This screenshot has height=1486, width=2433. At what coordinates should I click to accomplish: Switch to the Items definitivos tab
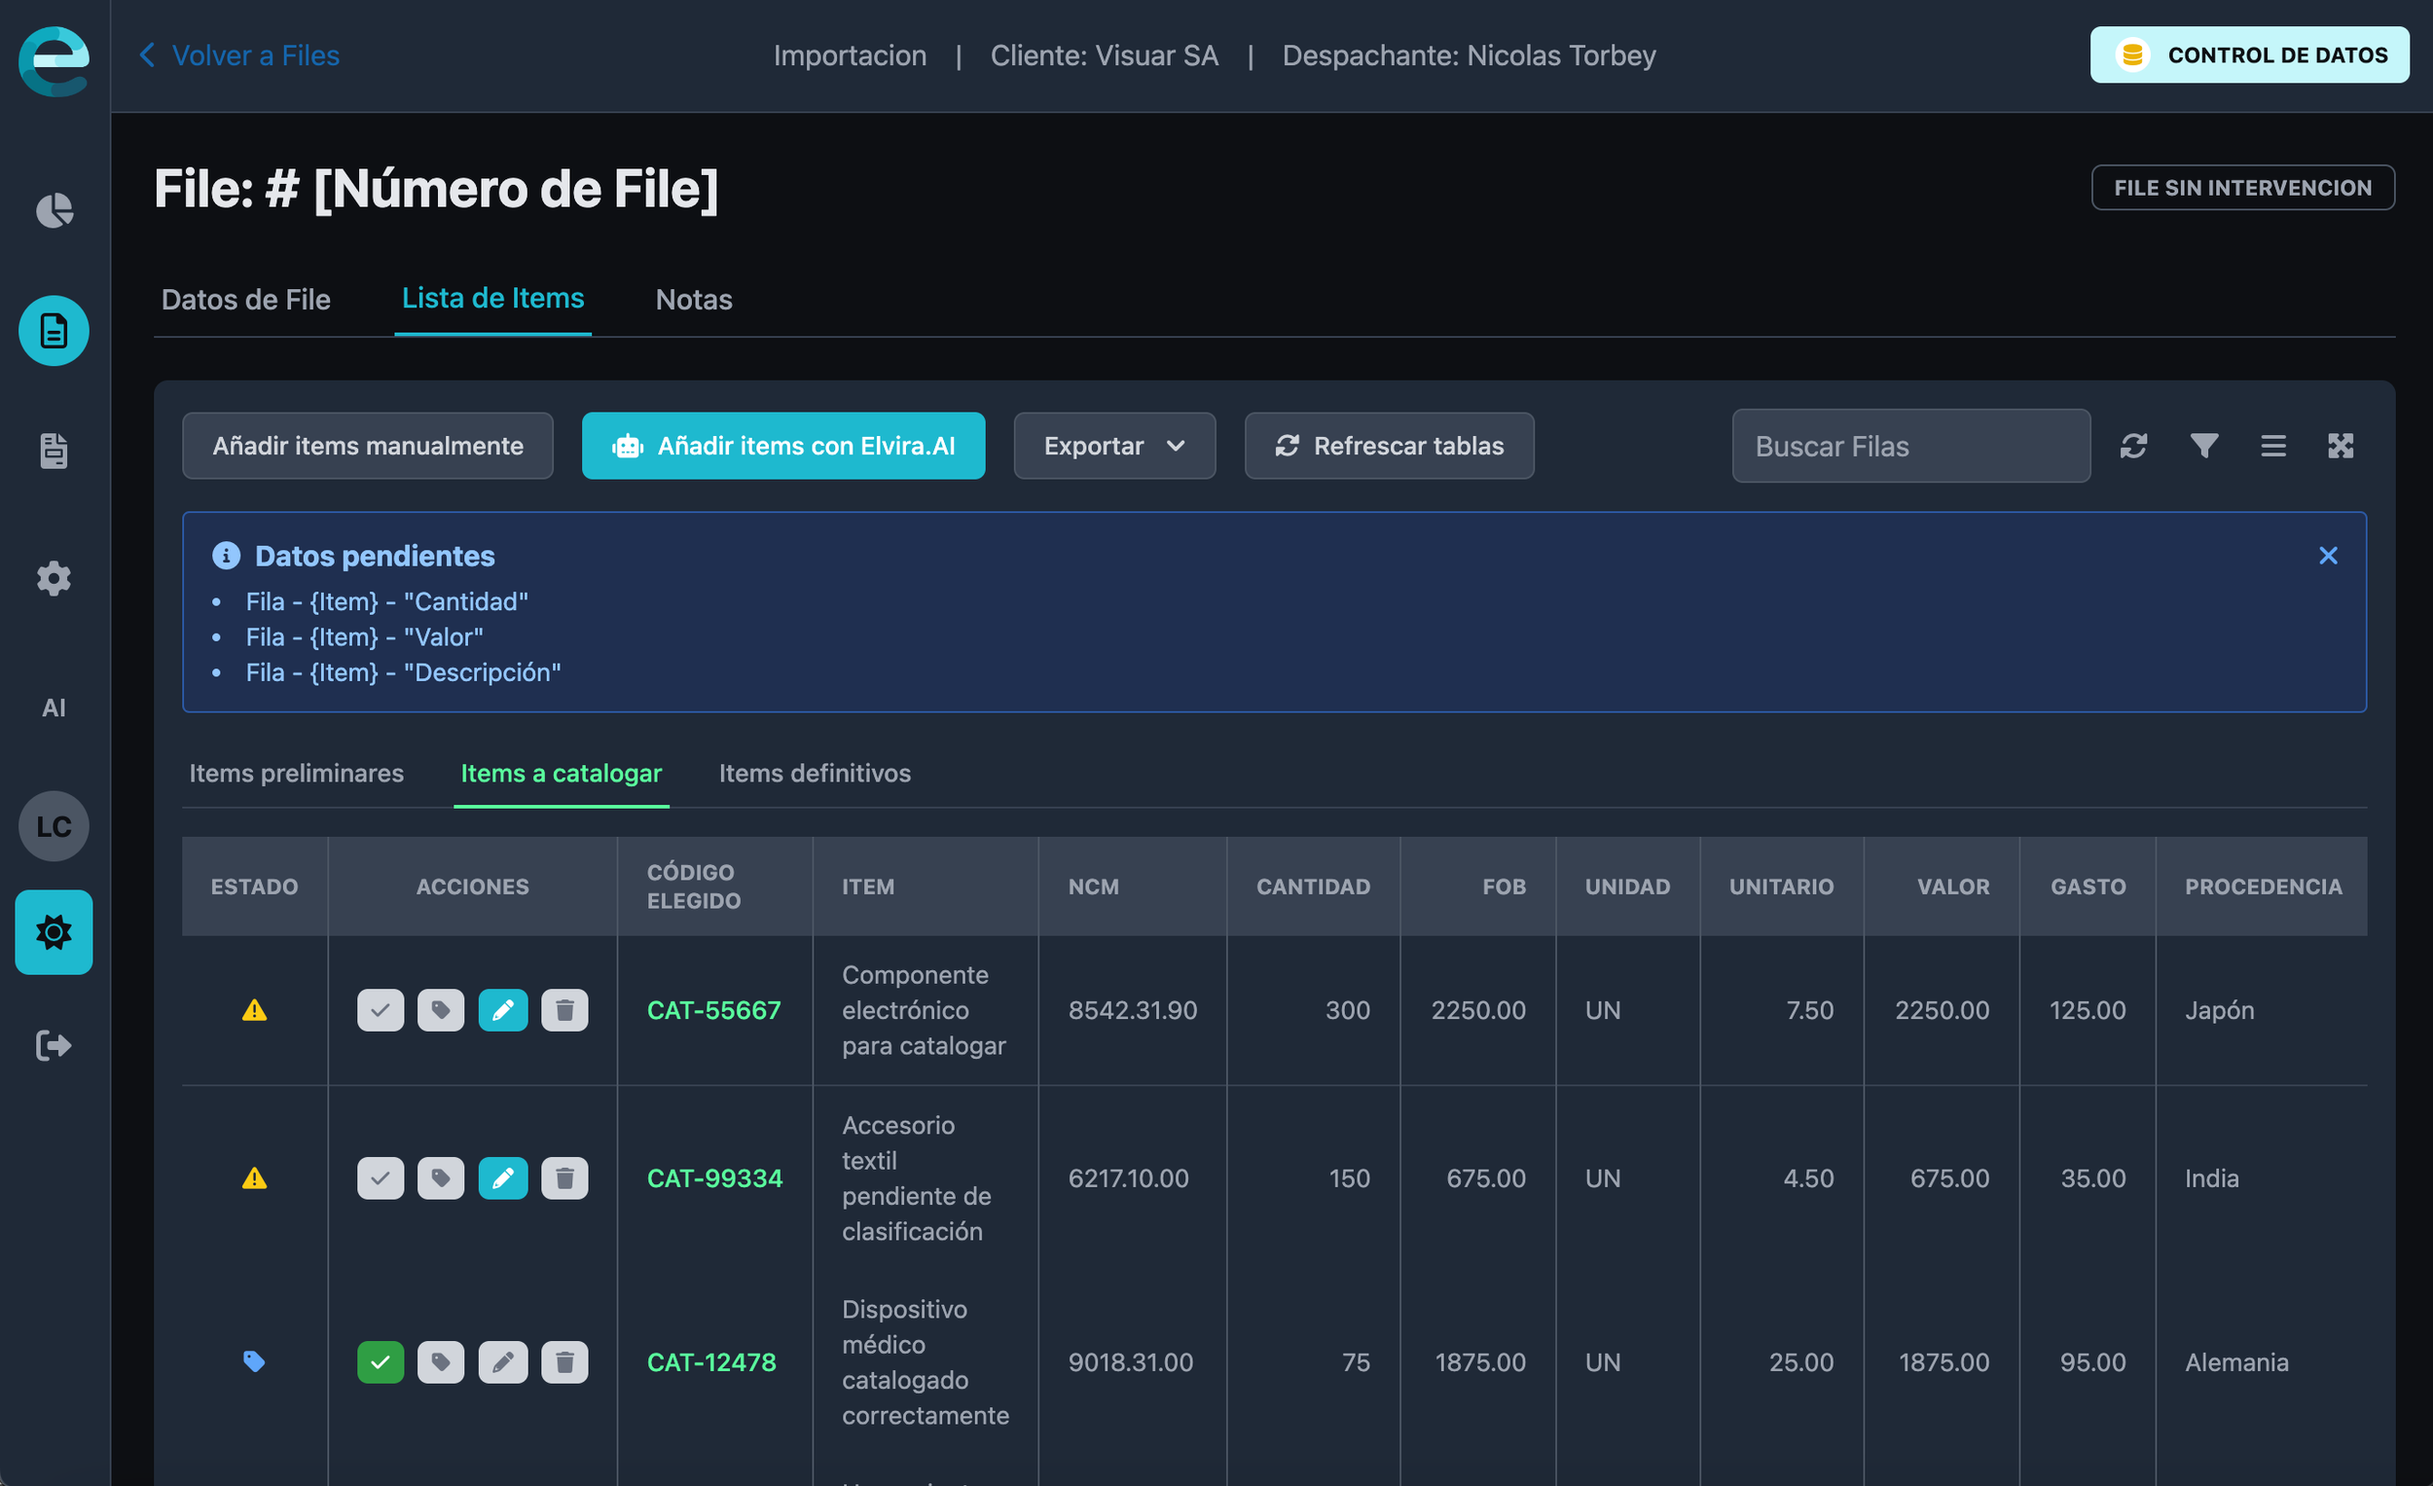(814, 773)
